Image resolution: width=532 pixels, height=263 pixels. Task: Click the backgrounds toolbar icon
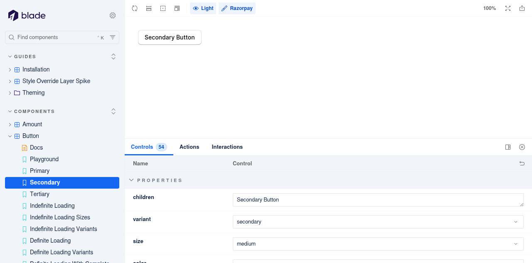pos(177,8)
